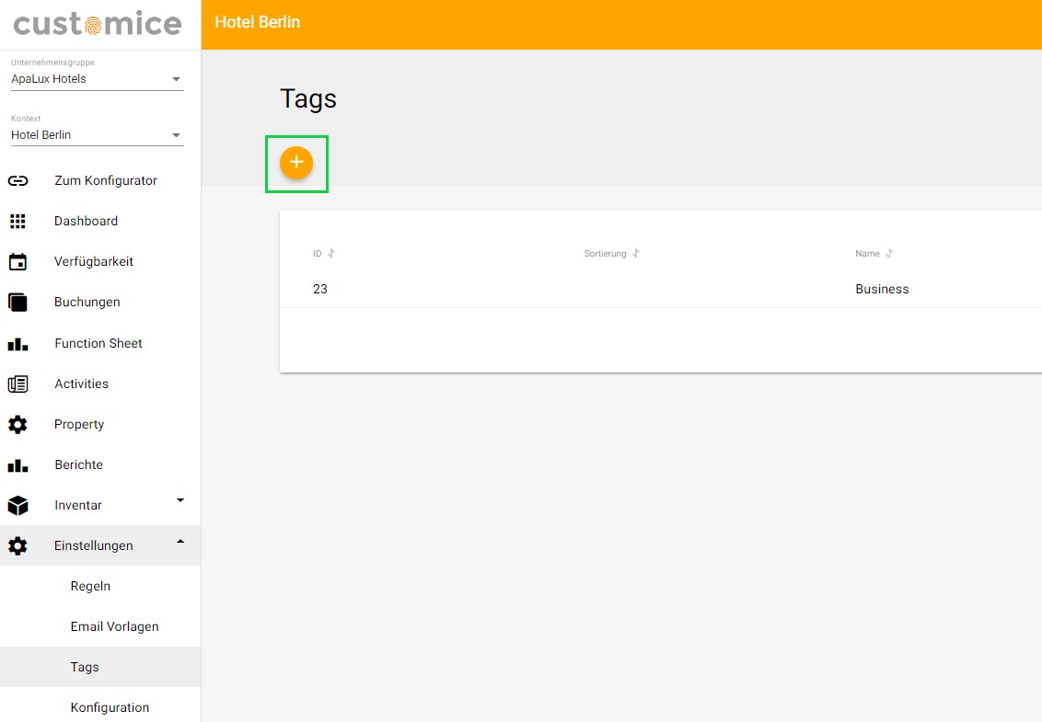Screen dimensions: 1042x722
Task: Open Konfiguration submenu item
Action: coord(110,708)
